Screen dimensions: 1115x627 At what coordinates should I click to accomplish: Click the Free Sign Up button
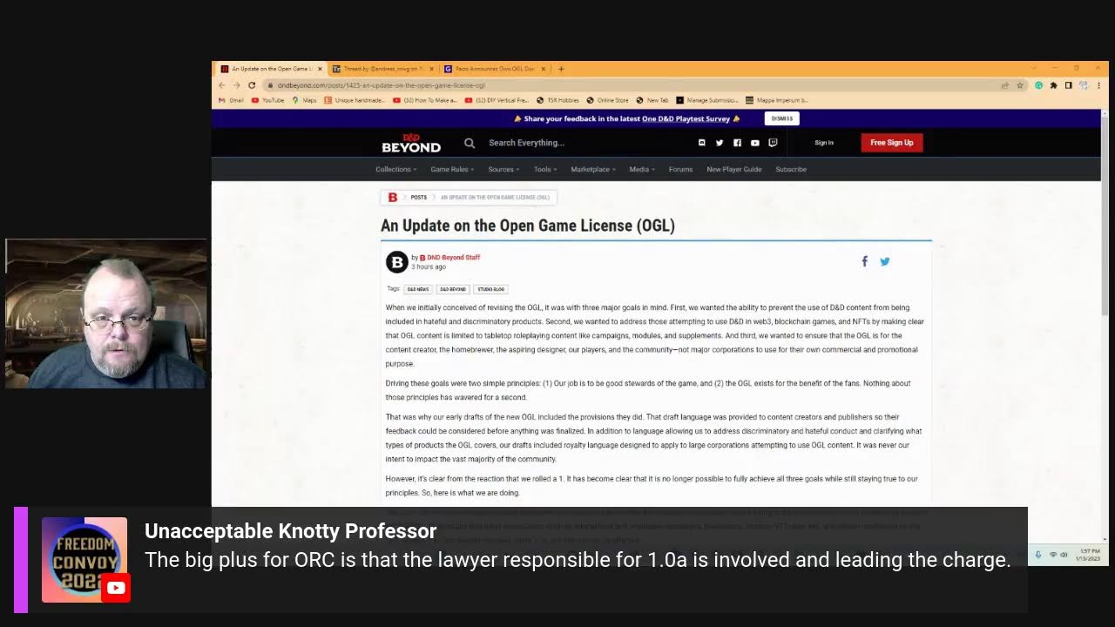point(892,143)
